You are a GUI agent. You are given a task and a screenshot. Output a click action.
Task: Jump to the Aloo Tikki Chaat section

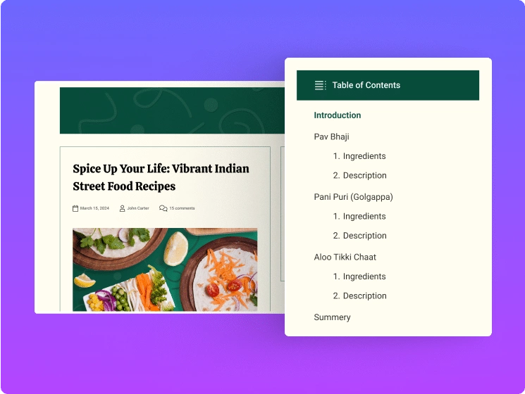[345, 257]
